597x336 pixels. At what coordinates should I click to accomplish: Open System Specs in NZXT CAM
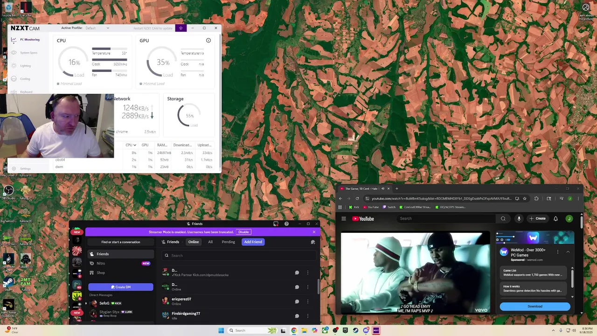pyautogui.click(x=28, y=53)
